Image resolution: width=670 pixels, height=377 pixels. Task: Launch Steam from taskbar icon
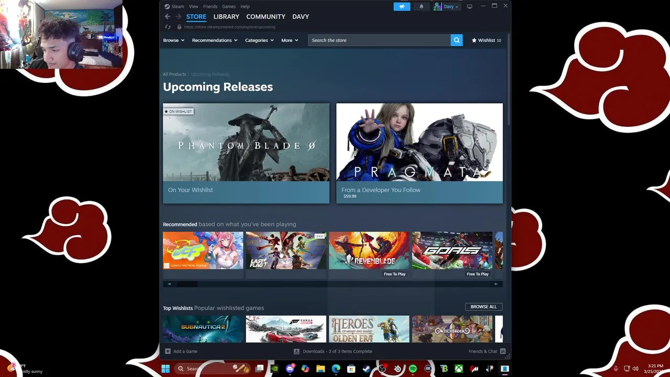click(x=366, y=369)
